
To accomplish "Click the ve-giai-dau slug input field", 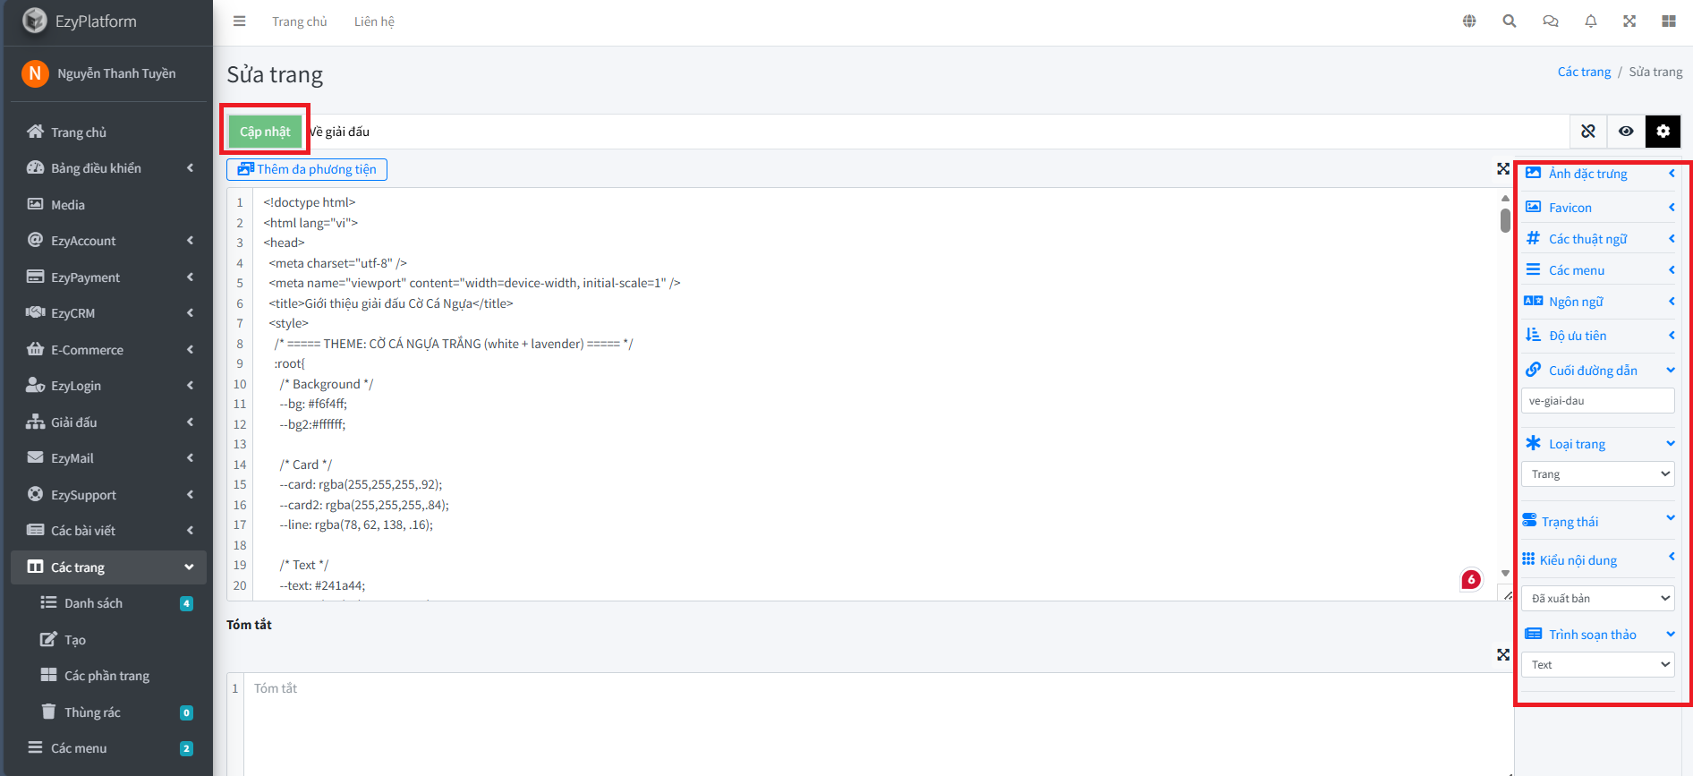I will click(x=1597, y=401).
